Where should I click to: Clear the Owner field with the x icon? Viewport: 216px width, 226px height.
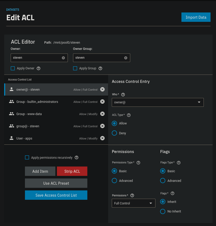[63, 58]
